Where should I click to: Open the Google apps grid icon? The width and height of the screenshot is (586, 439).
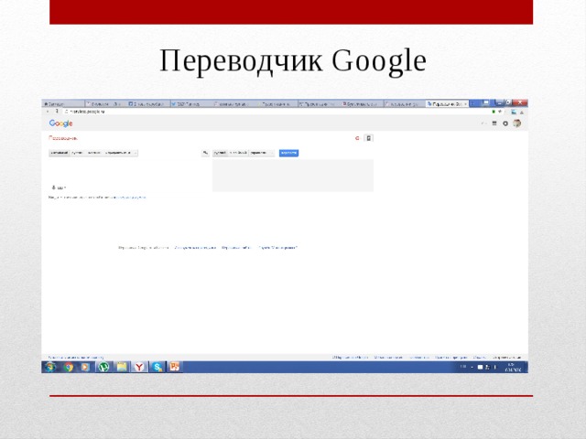(x=494, y=123)
